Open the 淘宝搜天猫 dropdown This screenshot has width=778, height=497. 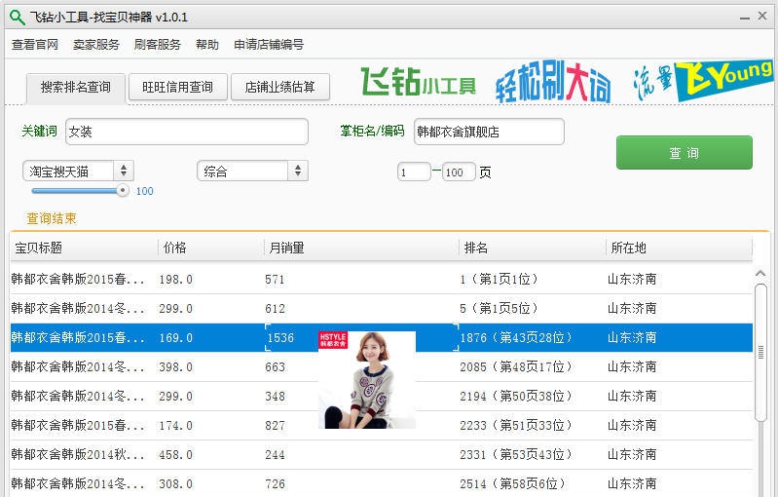point(78,172)
